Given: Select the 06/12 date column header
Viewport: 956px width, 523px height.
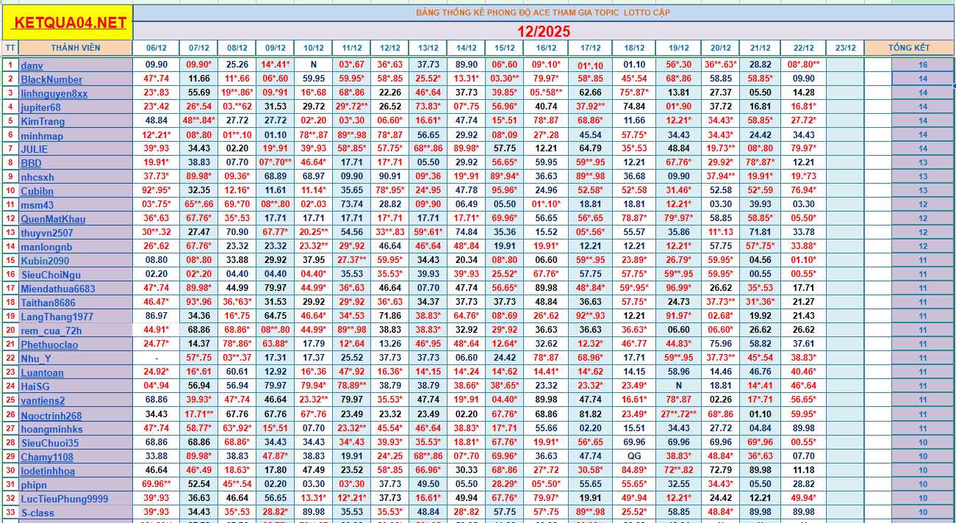Looking at the screenshot, I should pos(157,48).
